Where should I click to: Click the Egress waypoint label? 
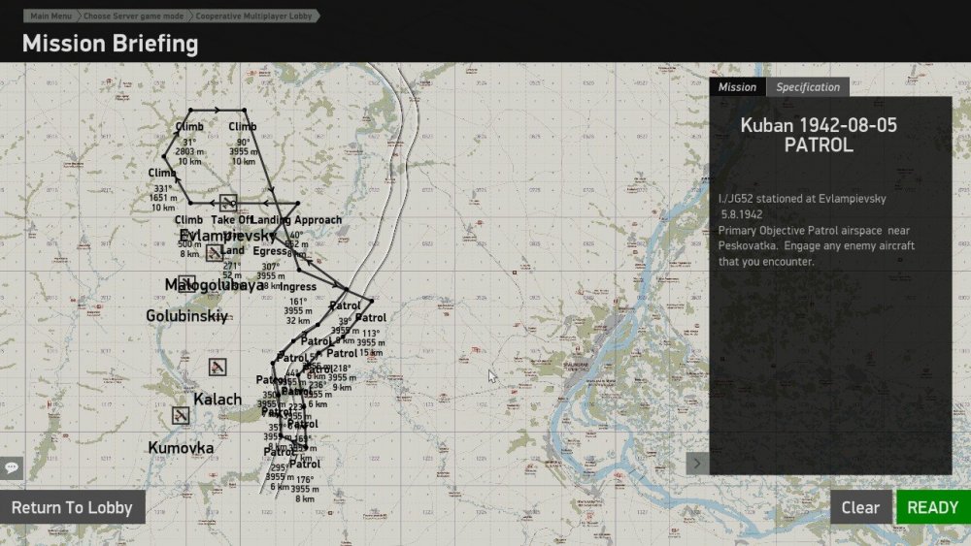click(269, 251)
